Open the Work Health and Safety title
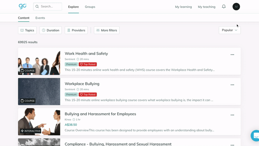The height and width of the screenshot is (146, 259). tap(86, 54)
